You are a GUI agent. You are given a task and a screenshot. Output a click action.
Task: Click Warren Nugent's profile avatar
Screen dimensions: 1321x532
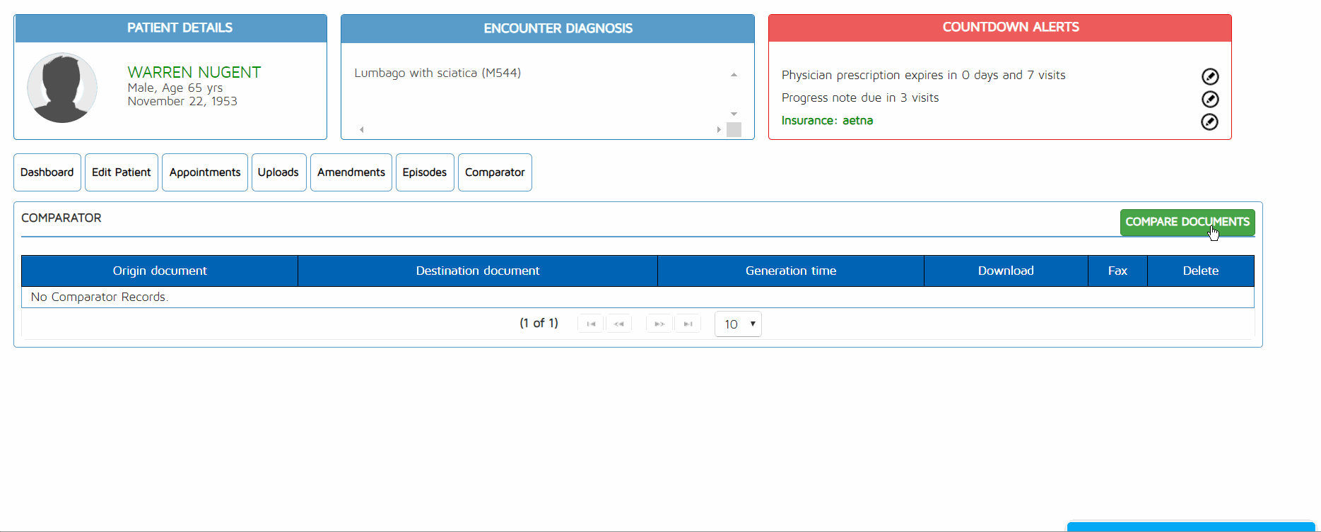click(x=62, y=88)
